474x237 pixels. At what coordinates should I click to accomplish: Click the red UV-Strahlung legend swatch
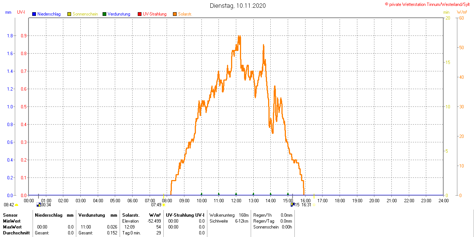[x=140, y=14]
